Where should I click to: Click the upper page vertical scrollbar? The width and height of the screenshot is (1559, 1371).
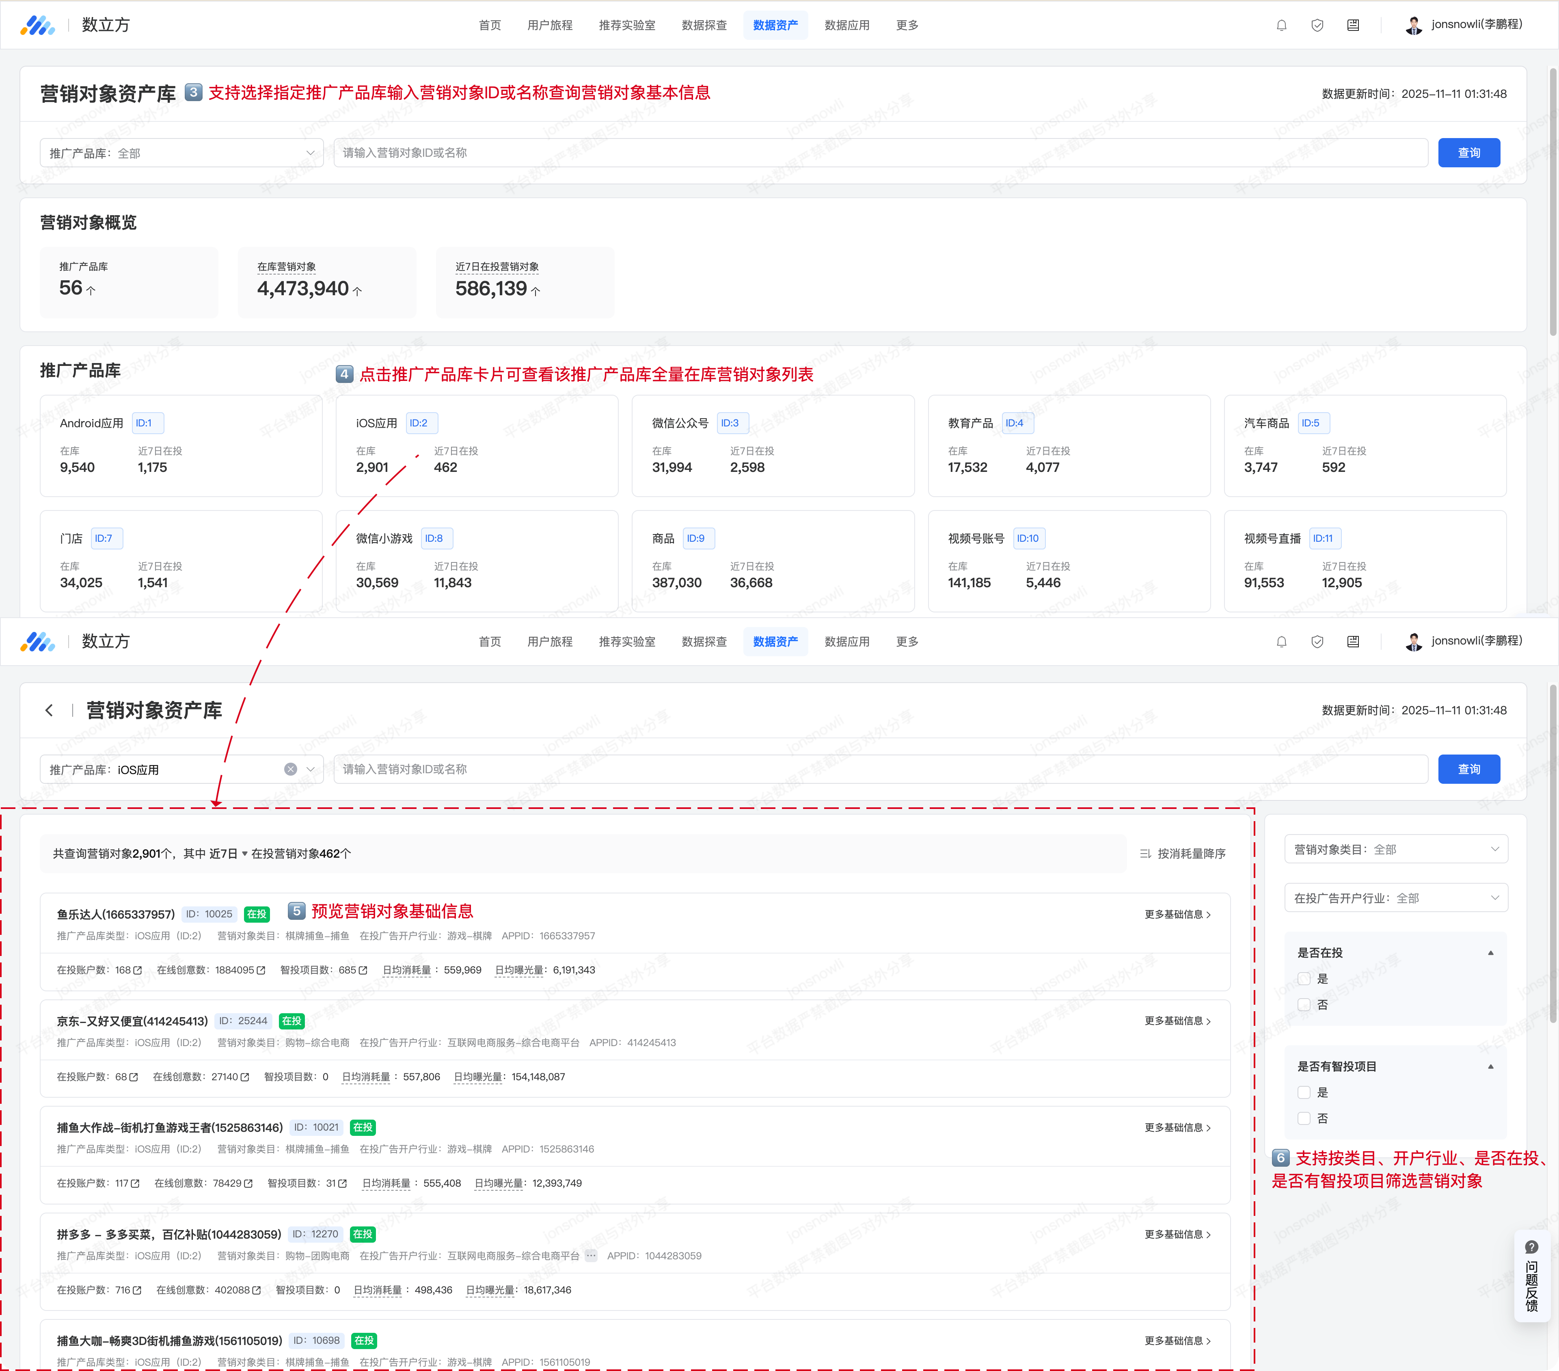click(x=1552, y=202)
